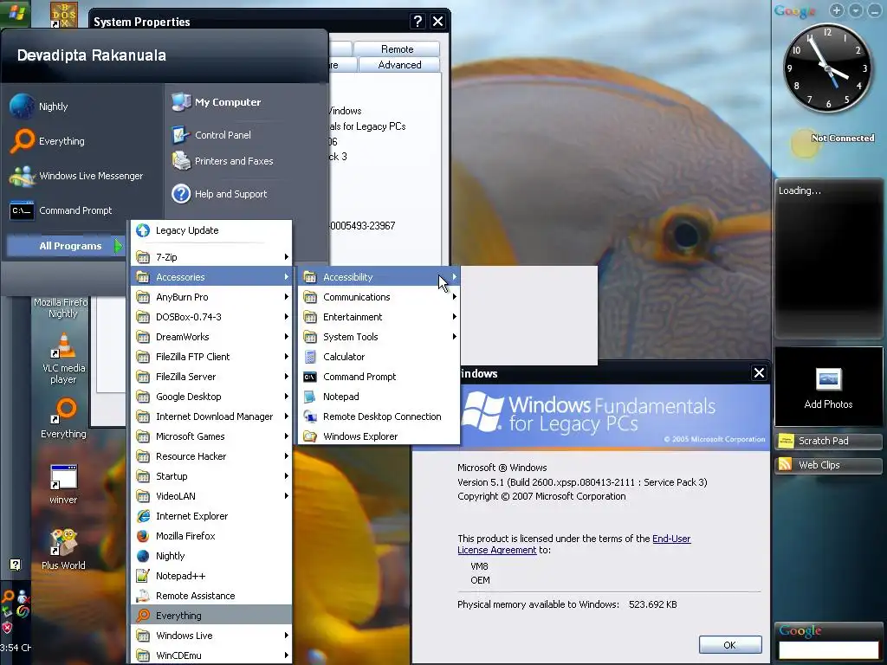The width and height of the screenshot is (887, 665).
Task: Open Nightly from the Start menu pinned list
Action: (x=53, y=107)
